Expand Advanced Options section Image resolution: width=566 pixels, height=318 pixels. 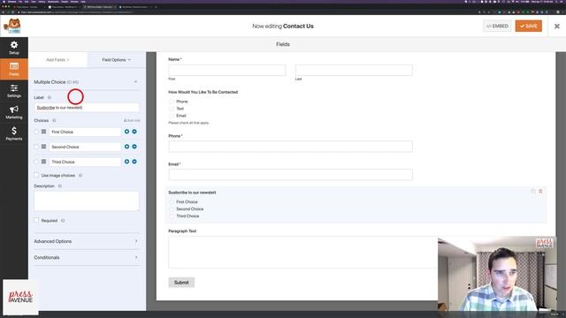pyautogui.click(x=87, y=241)
